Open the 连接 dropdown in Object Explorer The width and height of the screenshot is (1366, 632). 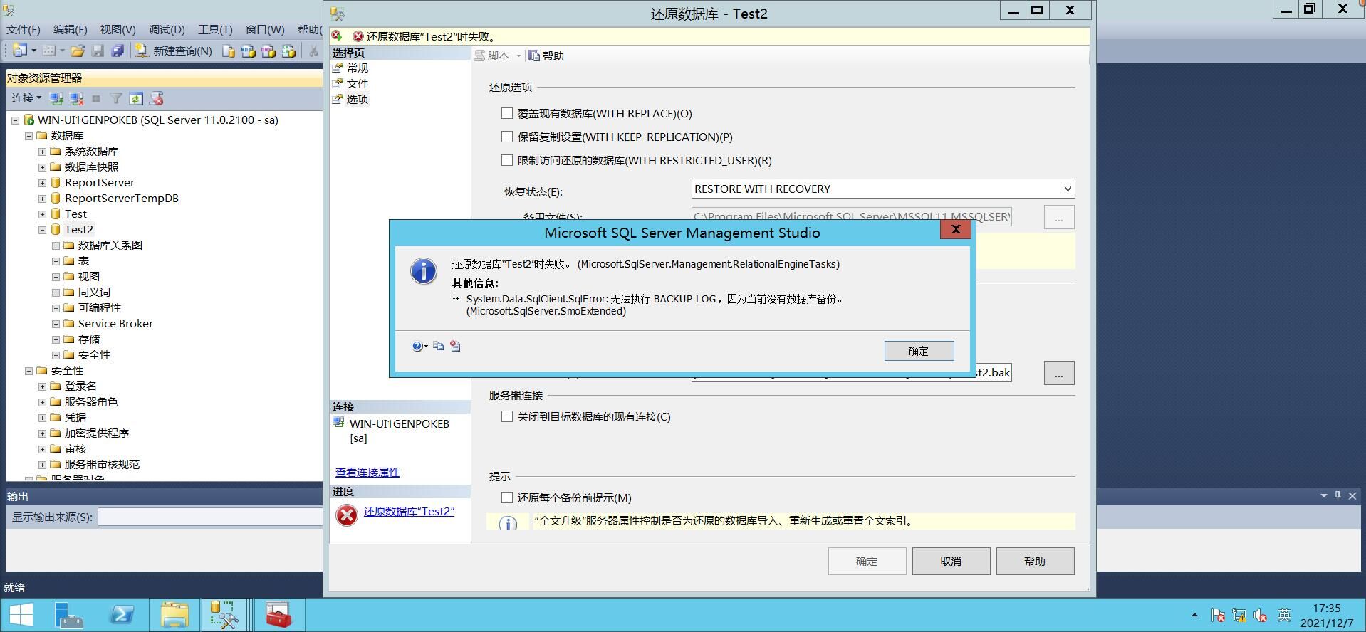[x=26, y=98]
